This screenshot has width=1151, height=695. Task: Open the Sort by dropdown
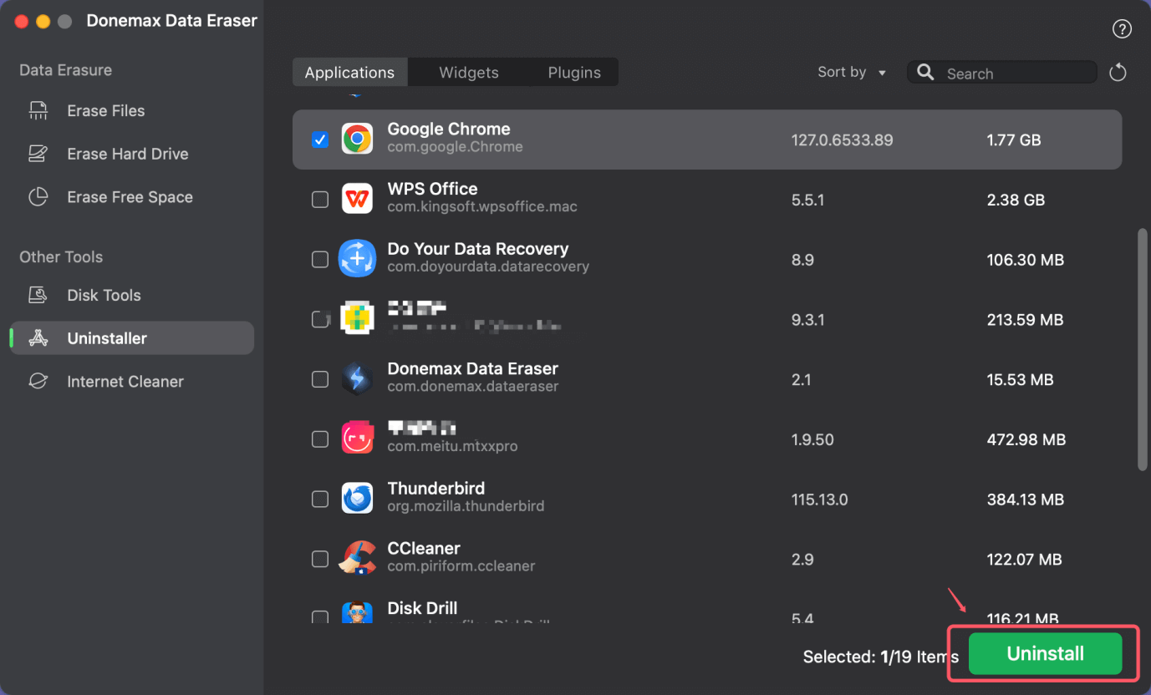point(851,72)
